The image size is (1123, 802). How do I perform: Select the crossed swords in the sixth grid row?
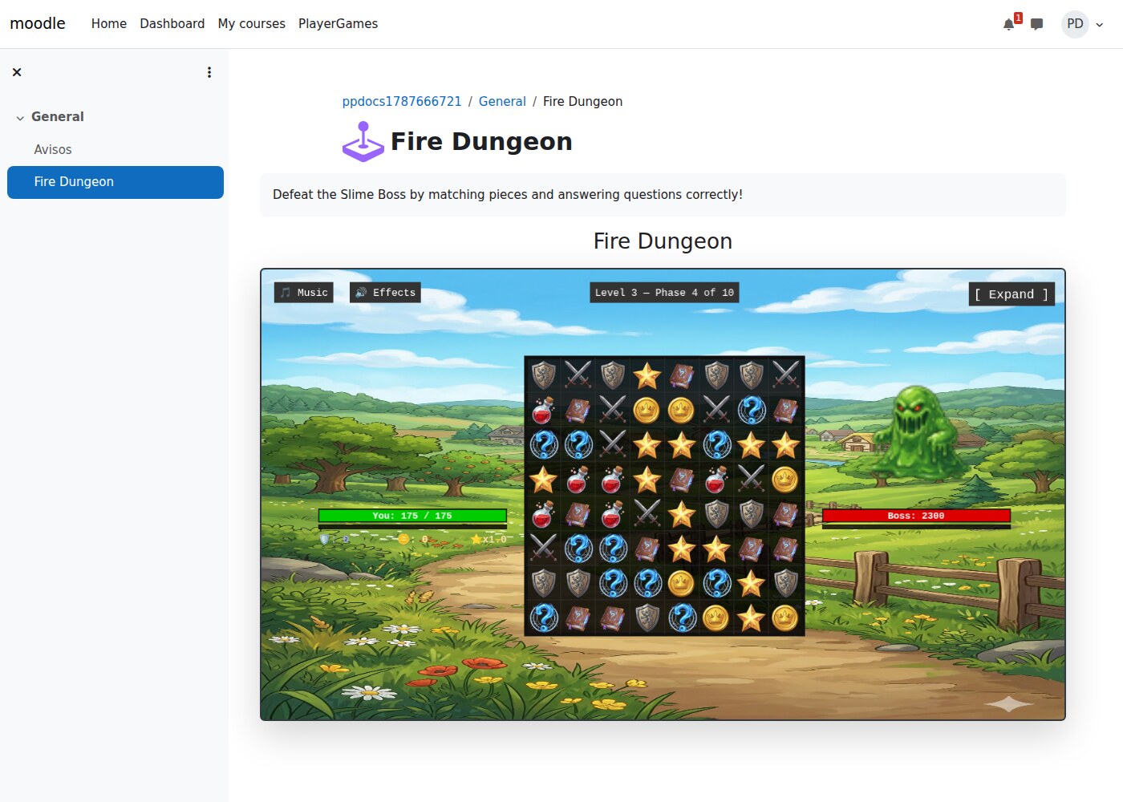coord(543,549)
